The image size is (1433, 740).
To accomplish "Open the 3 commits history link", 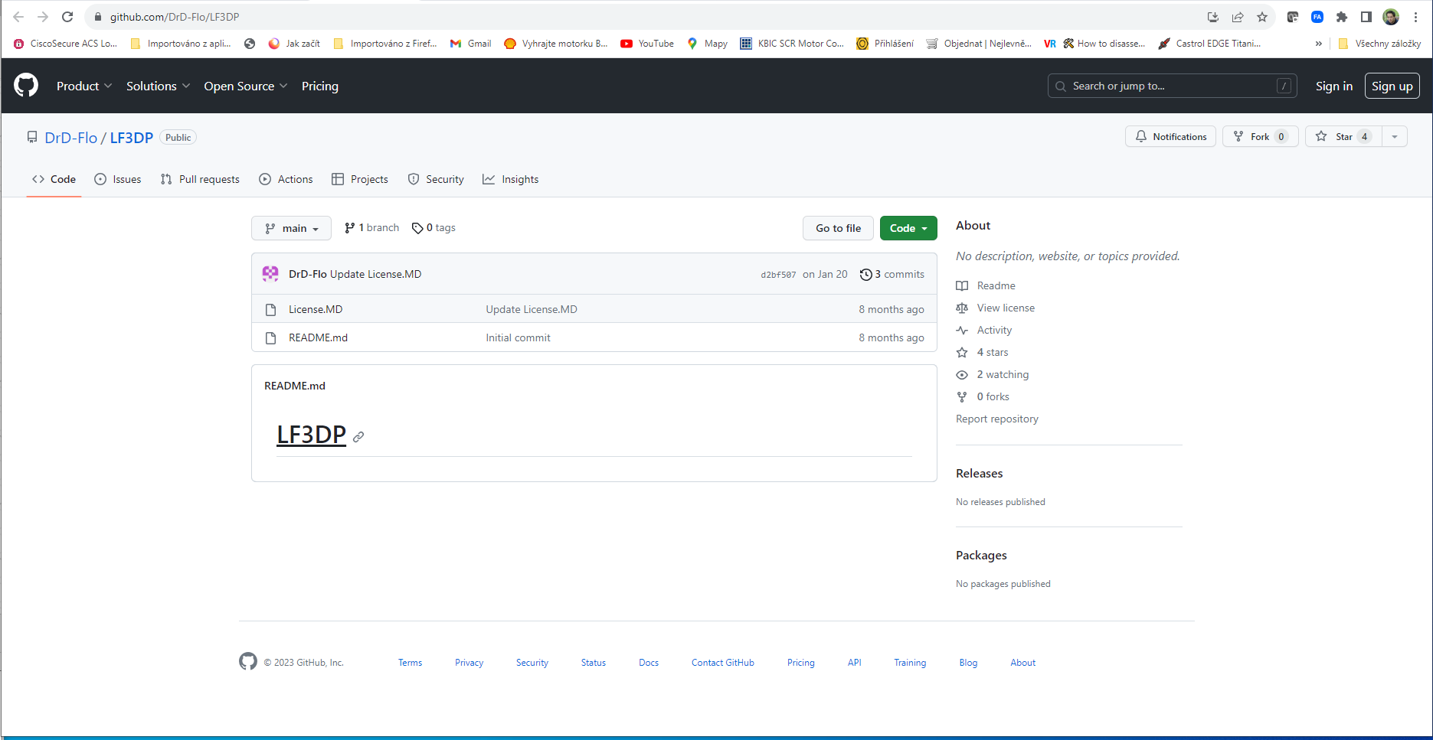I will (x=892, y=274).
